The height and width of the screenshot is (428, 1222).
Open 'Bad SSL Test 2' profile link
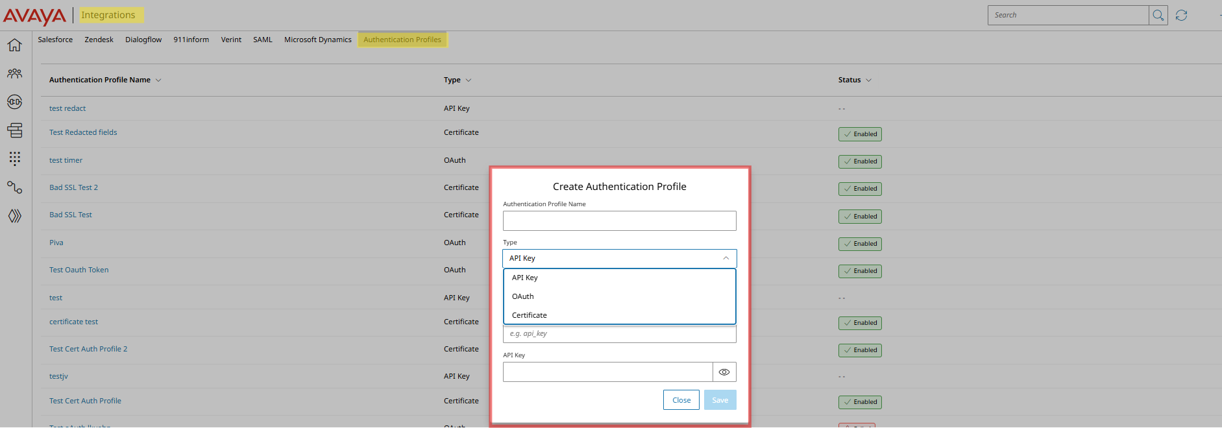(x=73, y=187)
